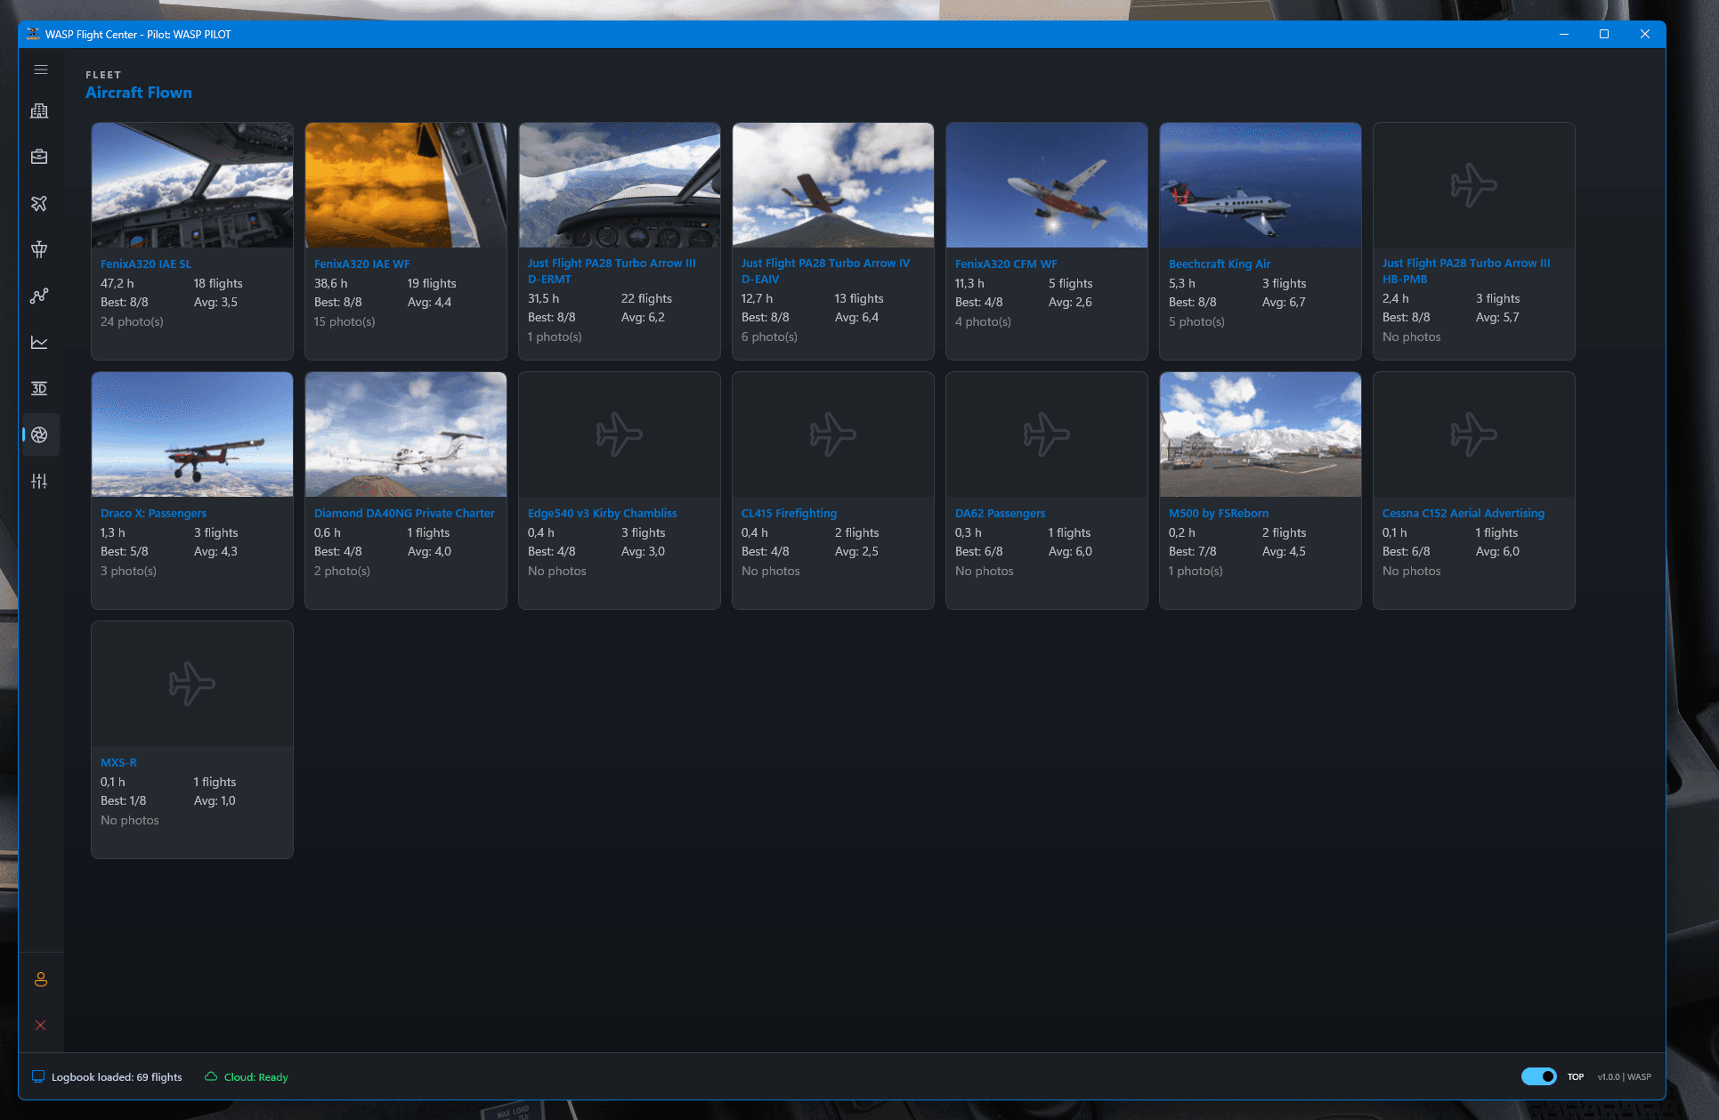Click the Beechcraft King Air title link
1719x1120 pixels.
1219,264
